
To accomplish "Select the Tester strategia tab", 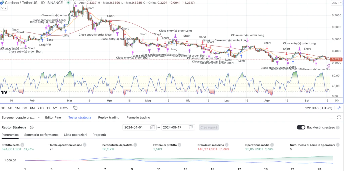I will (x=80, y=118).
